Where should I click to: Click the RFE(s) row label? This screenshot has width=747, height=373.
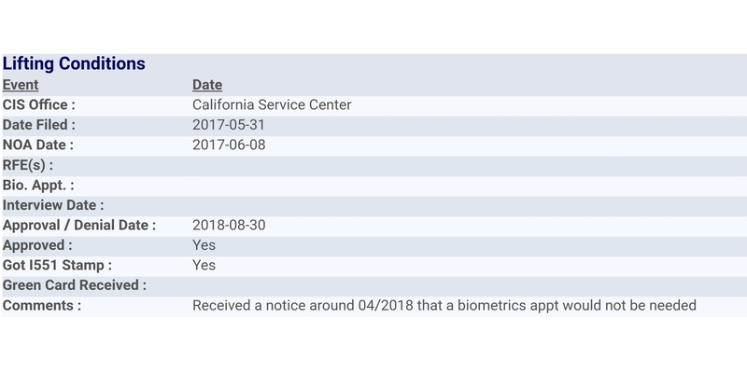point(28,165)
